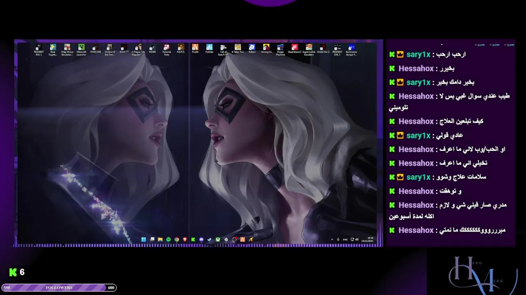Click the microphone icon in the system tray

(x=338, y=239)
